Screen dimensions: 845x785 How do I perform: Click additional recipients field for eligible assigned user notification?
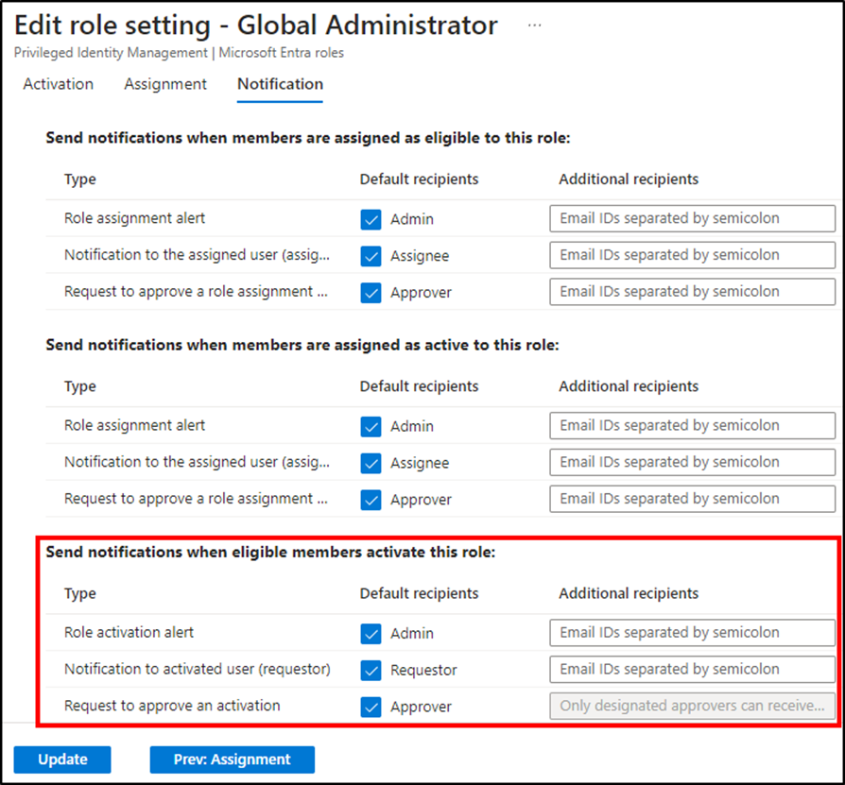tap(693, 255)
